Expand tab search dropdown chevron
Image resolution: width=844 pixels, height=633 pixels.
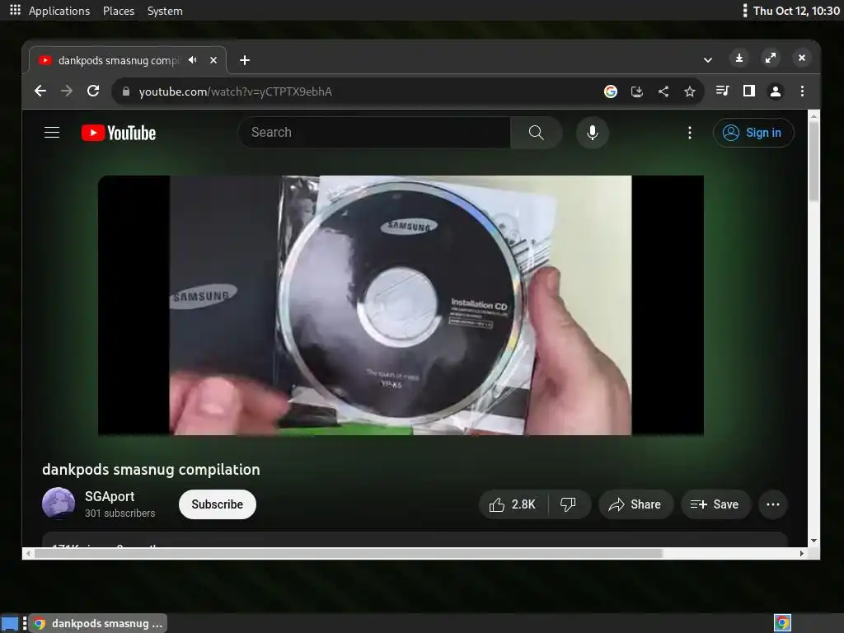click(708, 59)
